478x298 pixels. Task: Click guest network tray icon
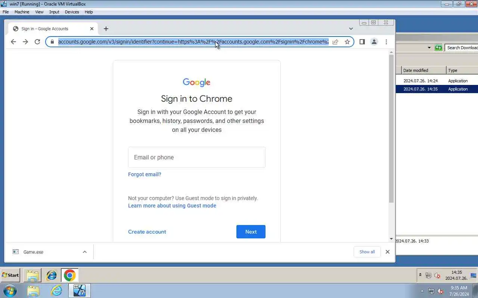(x=428, y=276)
